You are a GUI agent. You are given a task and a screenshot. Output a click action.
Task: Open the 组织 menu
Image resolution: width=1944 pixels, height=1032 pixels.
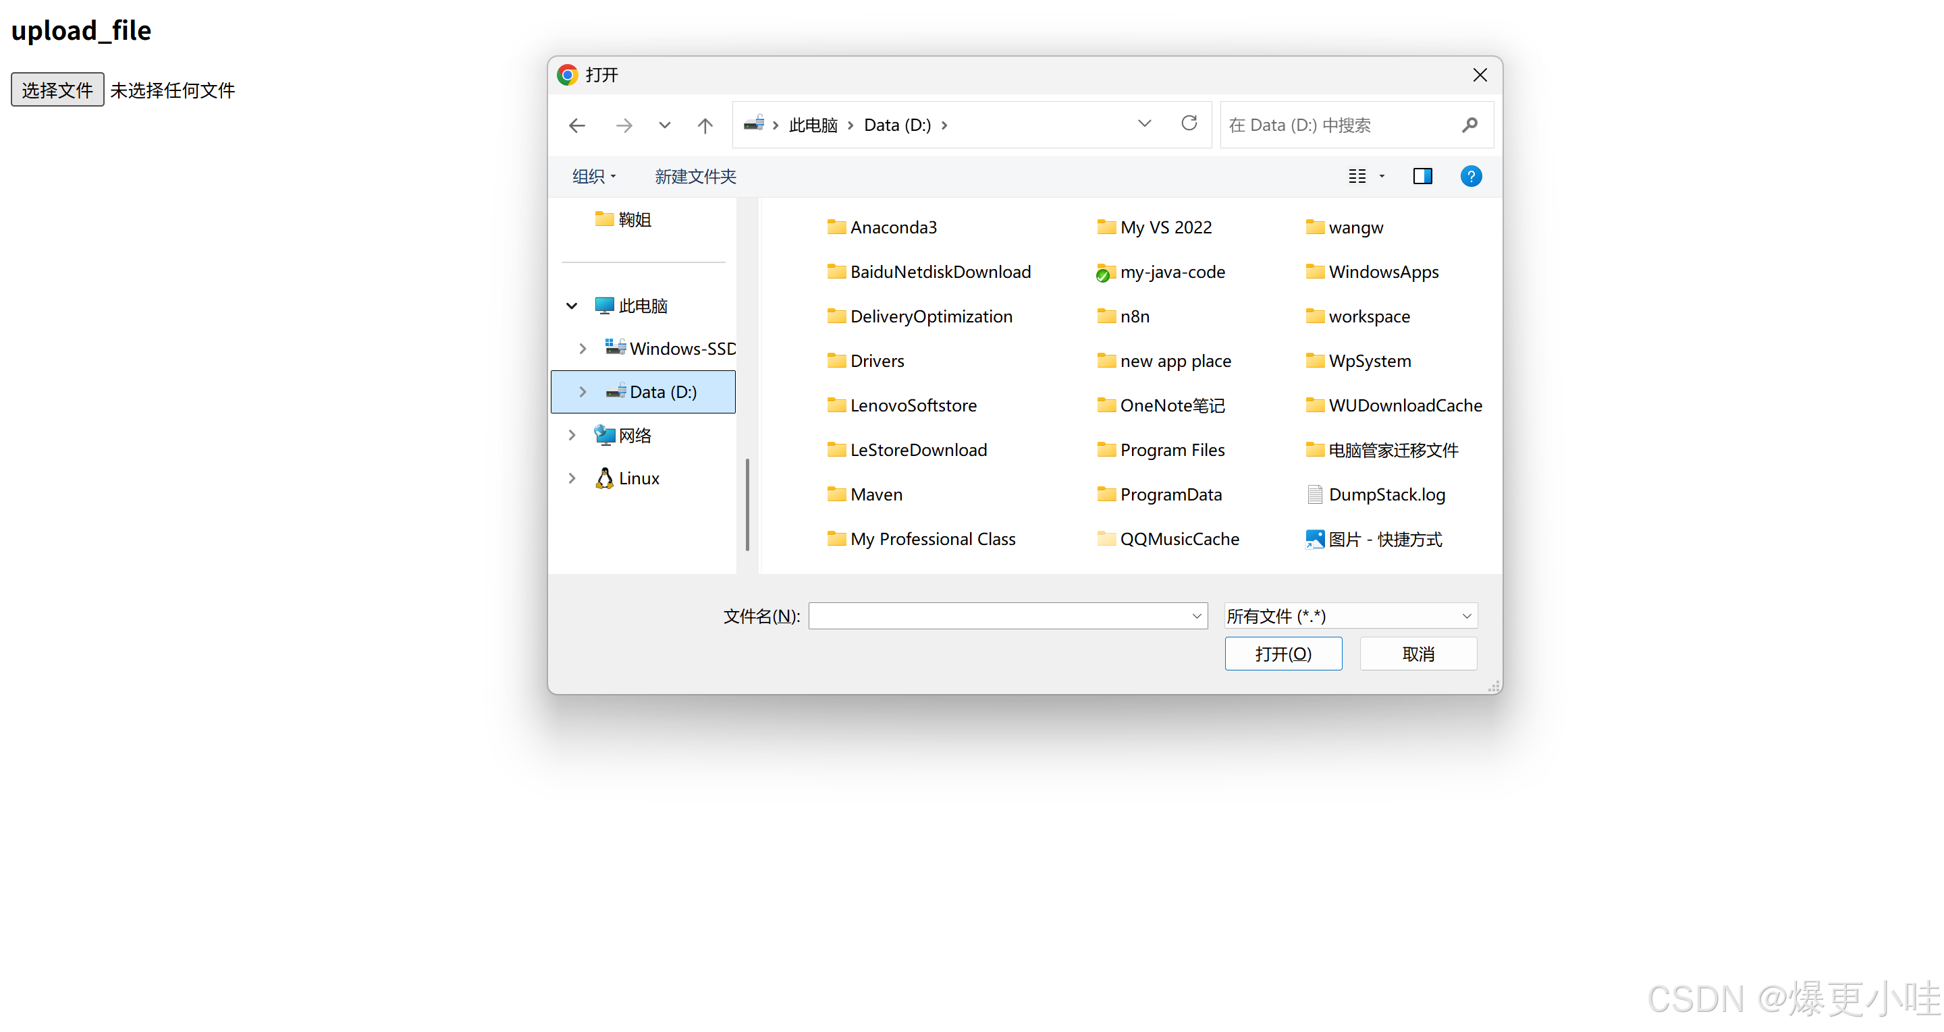pyautogui.click(x=593, y=177)
